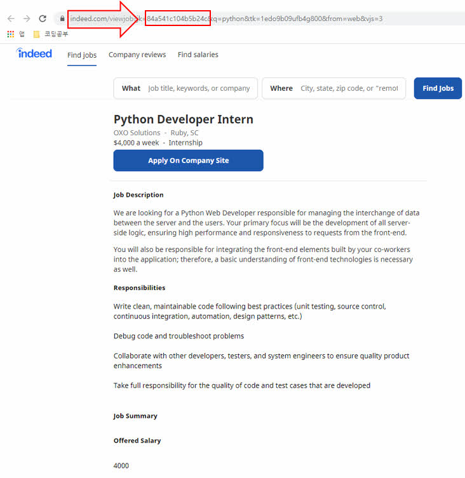Open the Find salaries tab

coord(198,55)
